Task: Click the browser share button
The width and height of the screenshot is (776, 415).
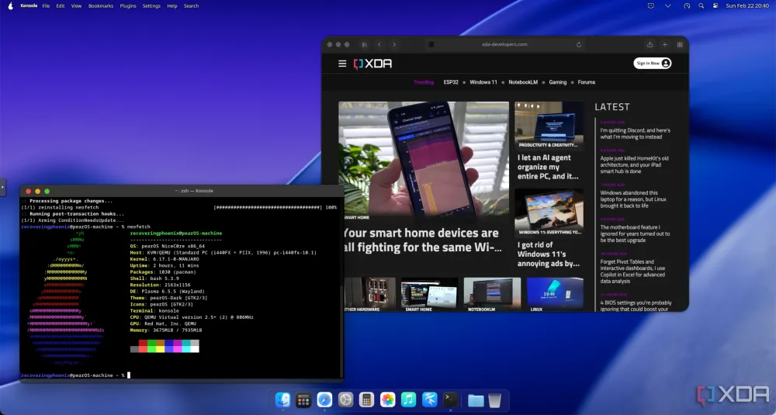Action: pyautogui.click(x=650, y=44)
